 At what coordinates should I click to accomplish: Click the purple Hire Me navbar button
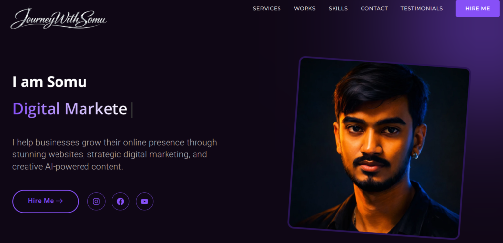(477, 9)
